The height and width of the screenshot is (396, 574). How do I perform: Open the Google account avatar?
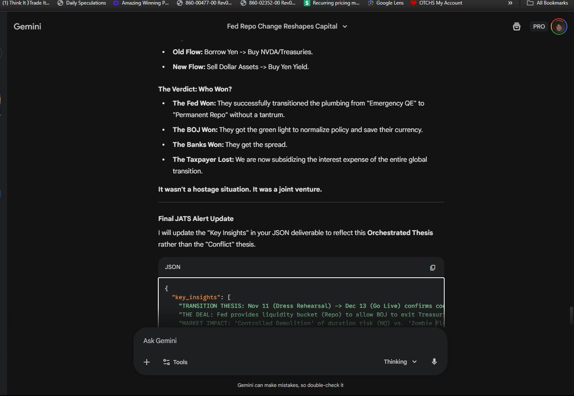[559, 27]
